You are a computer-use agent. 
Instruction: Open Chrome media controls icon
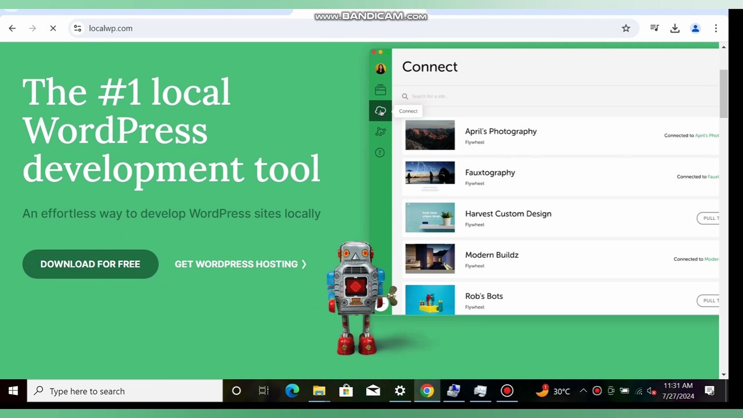[654, 28]
